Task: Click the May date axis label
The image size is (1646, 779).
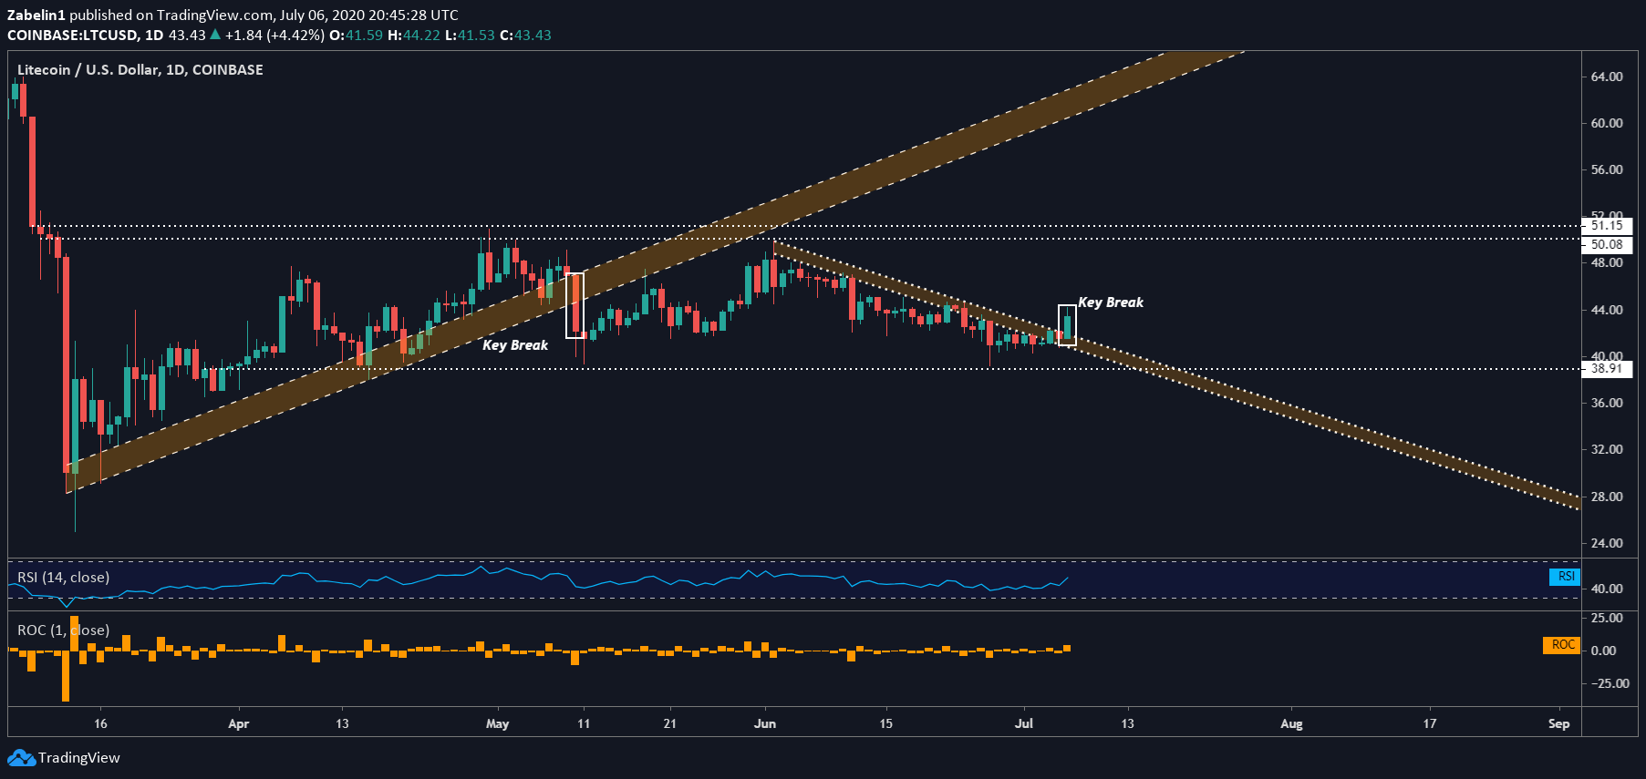Action: tap(498, 724)
